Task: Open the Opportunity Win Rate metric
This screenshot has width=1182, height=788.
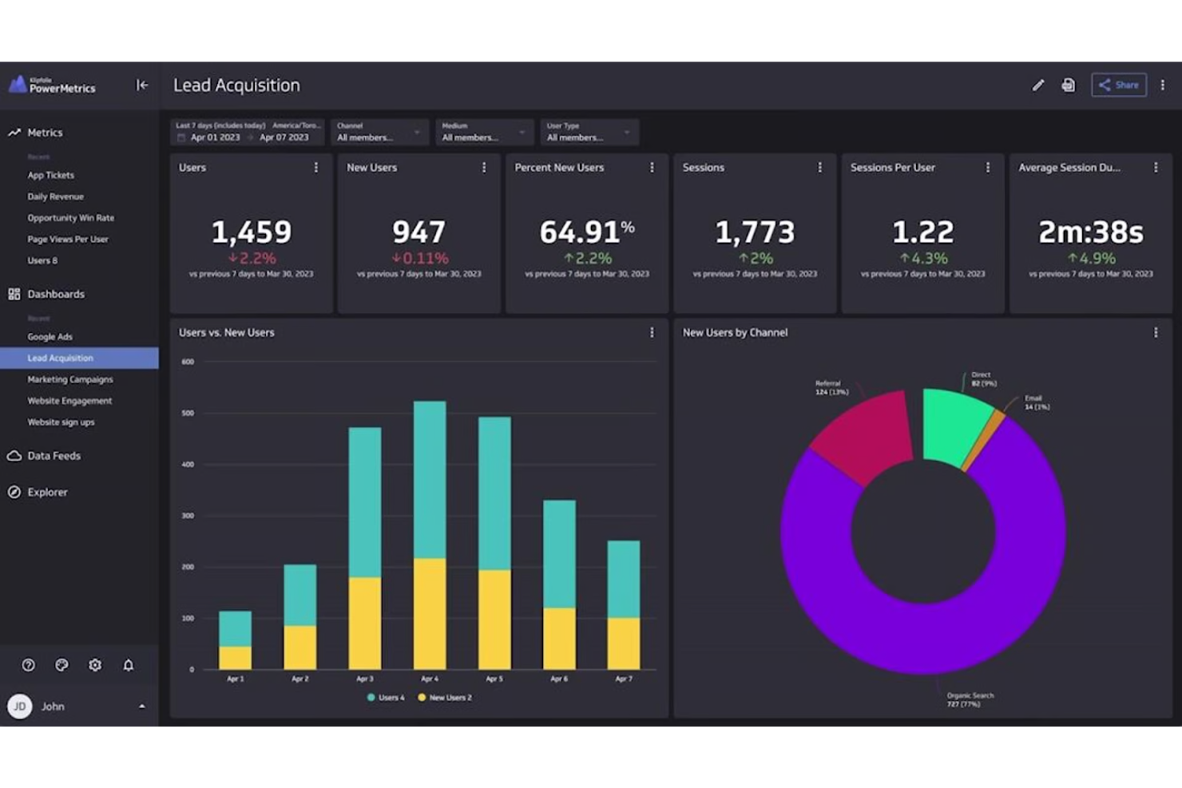Action: tap(70, 218)
